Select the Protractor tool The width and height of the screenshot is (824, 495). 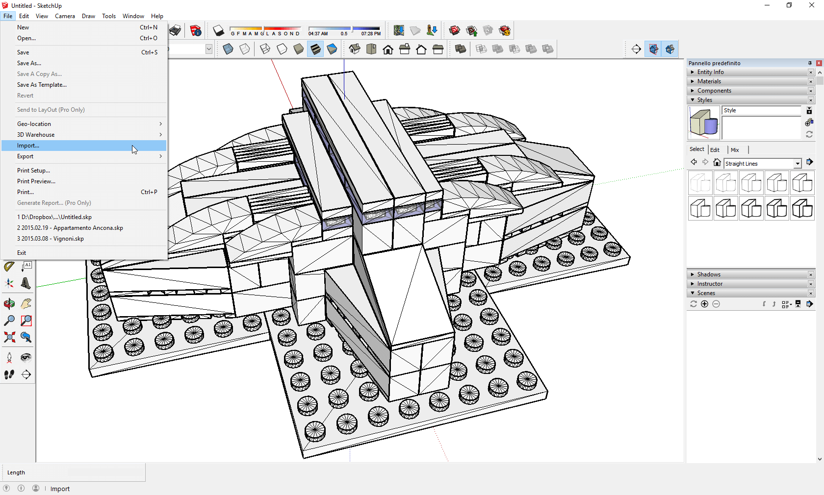(x=9, y=266)
